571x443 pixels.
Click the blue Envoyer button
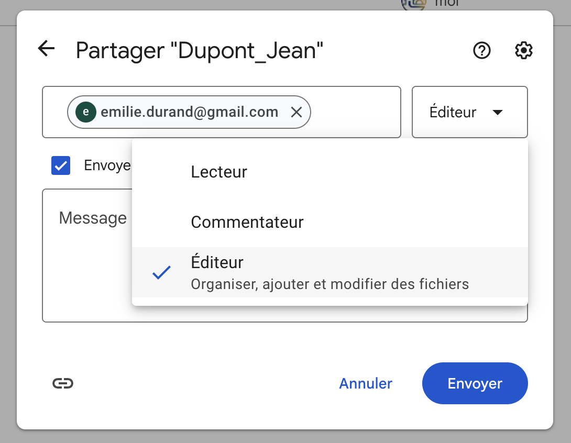[x=475, y=383]
